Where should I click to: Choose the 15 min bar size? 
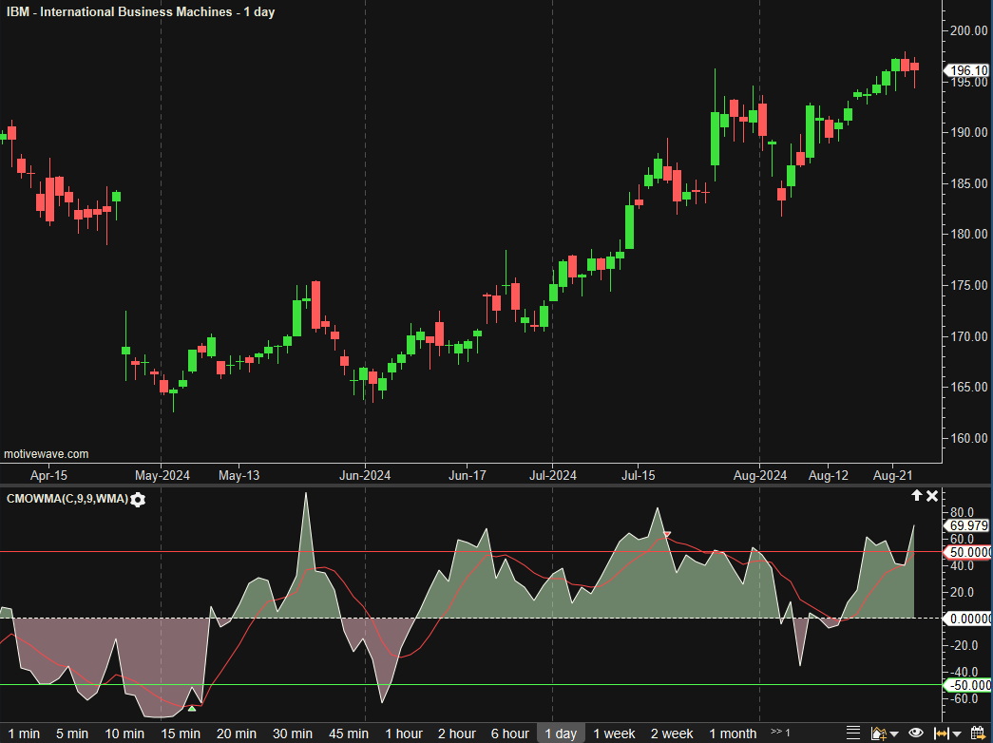pos(181,733)
